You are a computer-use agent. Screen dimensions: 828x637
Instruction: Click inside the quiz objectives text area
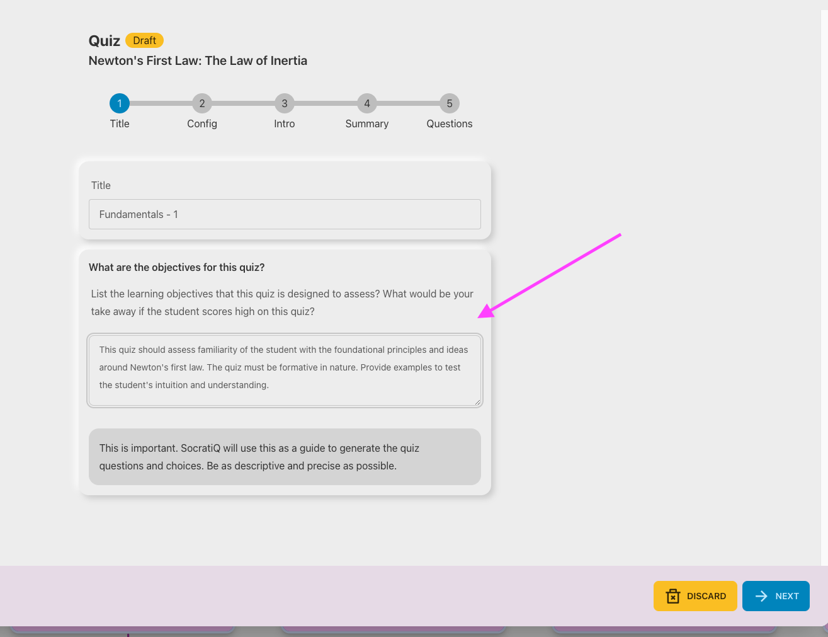click(x=285, y=370)
